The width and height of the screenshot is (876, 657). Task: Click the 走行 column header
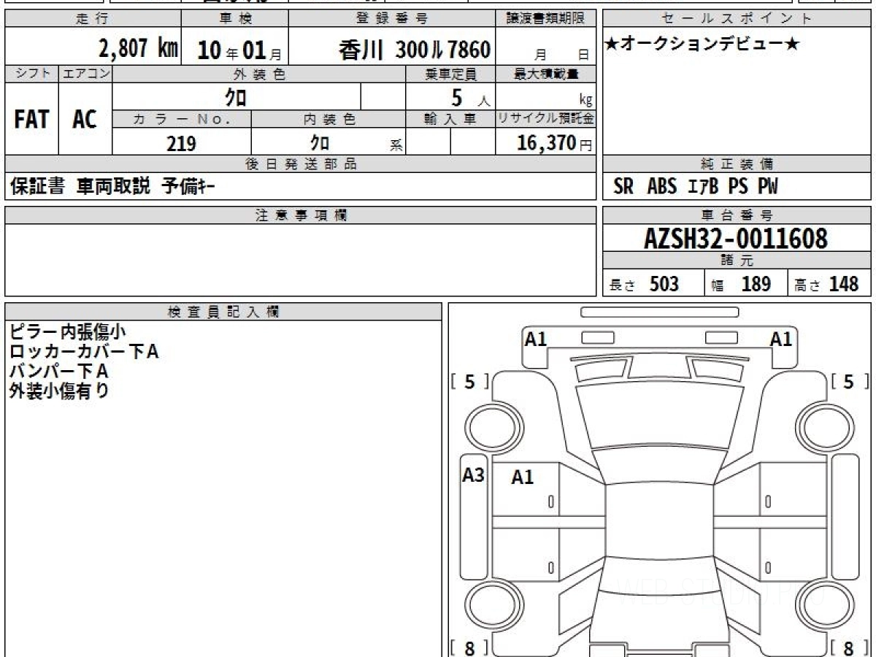pyautogui.click(x=93, y=20)
